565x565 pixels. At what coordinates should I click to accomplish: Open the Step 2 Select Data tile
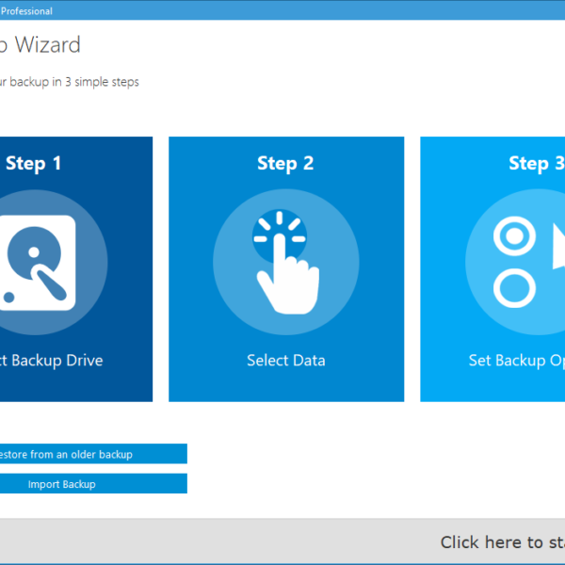[286, 268]
